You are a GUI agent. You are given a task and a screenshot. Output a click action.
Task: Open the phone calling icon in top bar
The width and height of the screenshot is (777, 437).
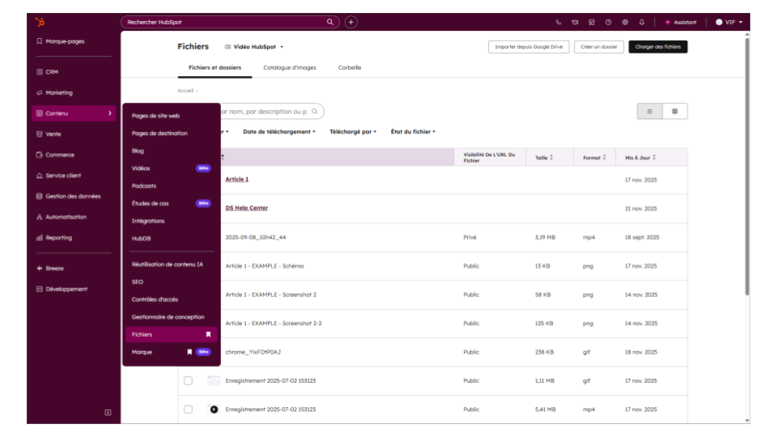[x=558, y=22]
